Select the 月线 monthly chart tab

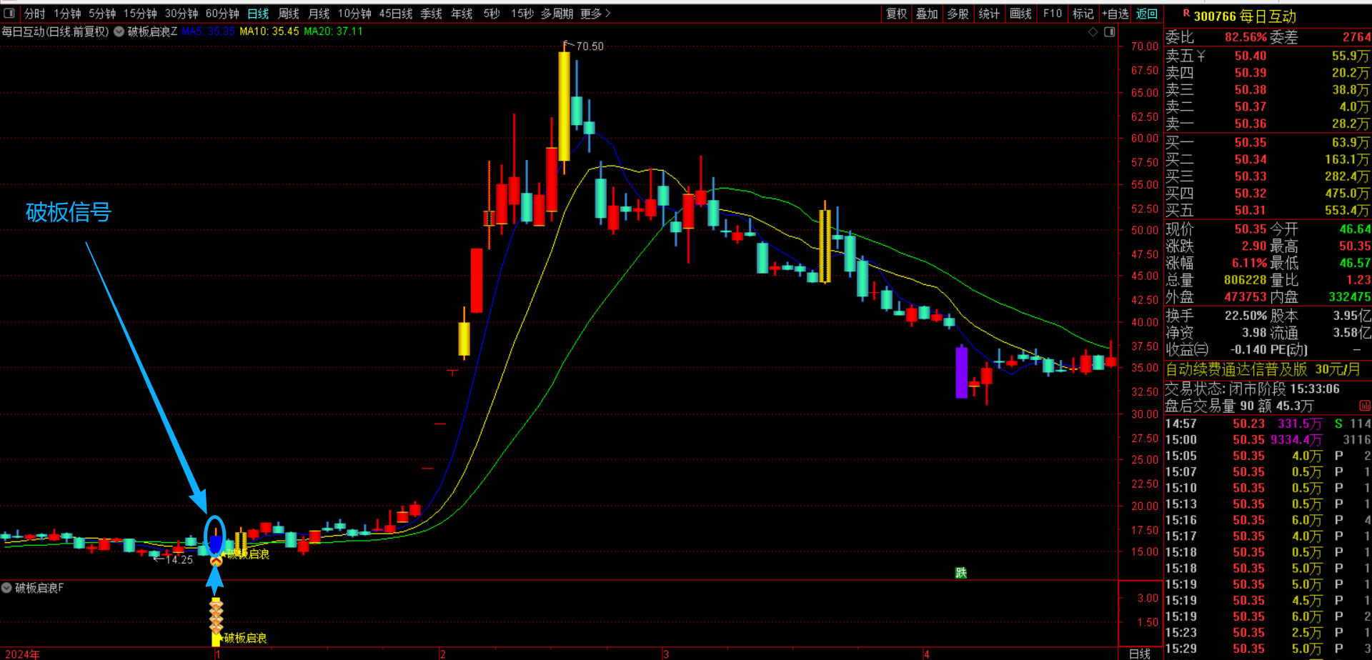coord(319,14)
